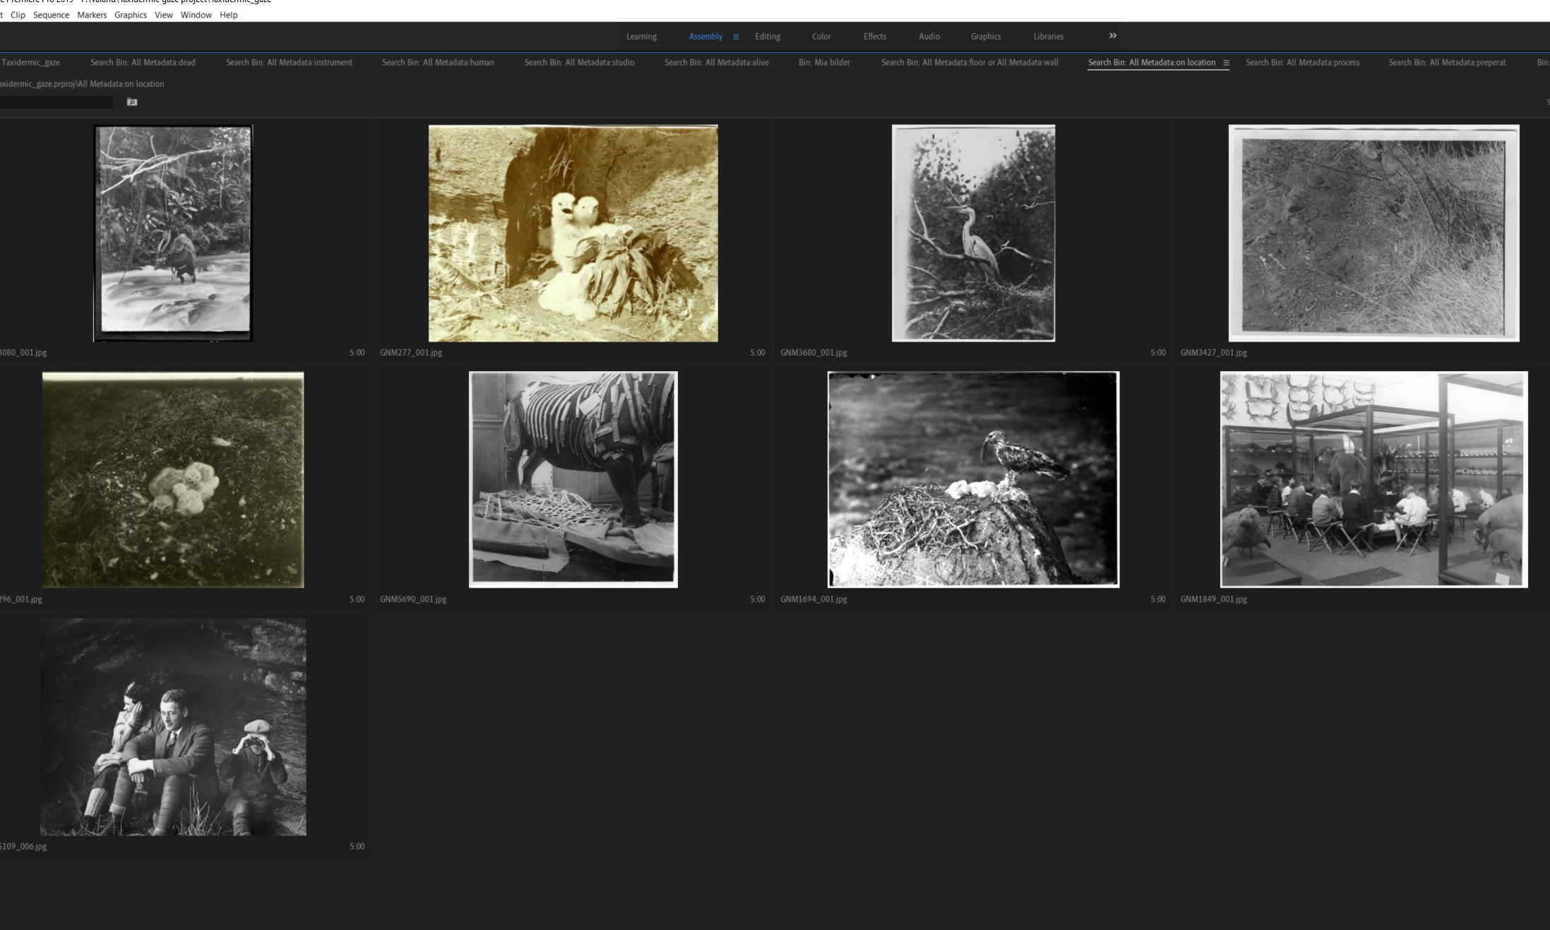Open on location panel menu icon
This screenshot has width=1550, height=930.
click(x=1227, y=63)
